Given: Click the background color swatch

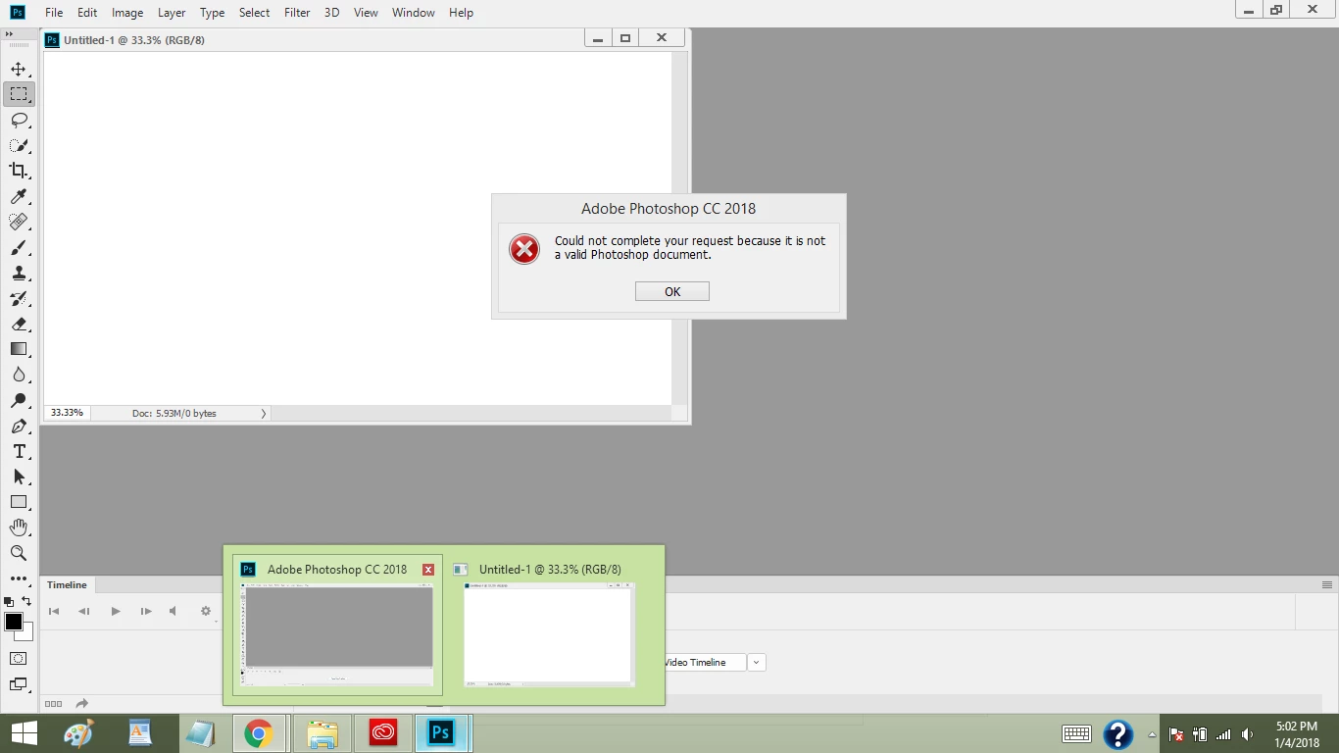Looking at the screenshot, I should point(26,635).
